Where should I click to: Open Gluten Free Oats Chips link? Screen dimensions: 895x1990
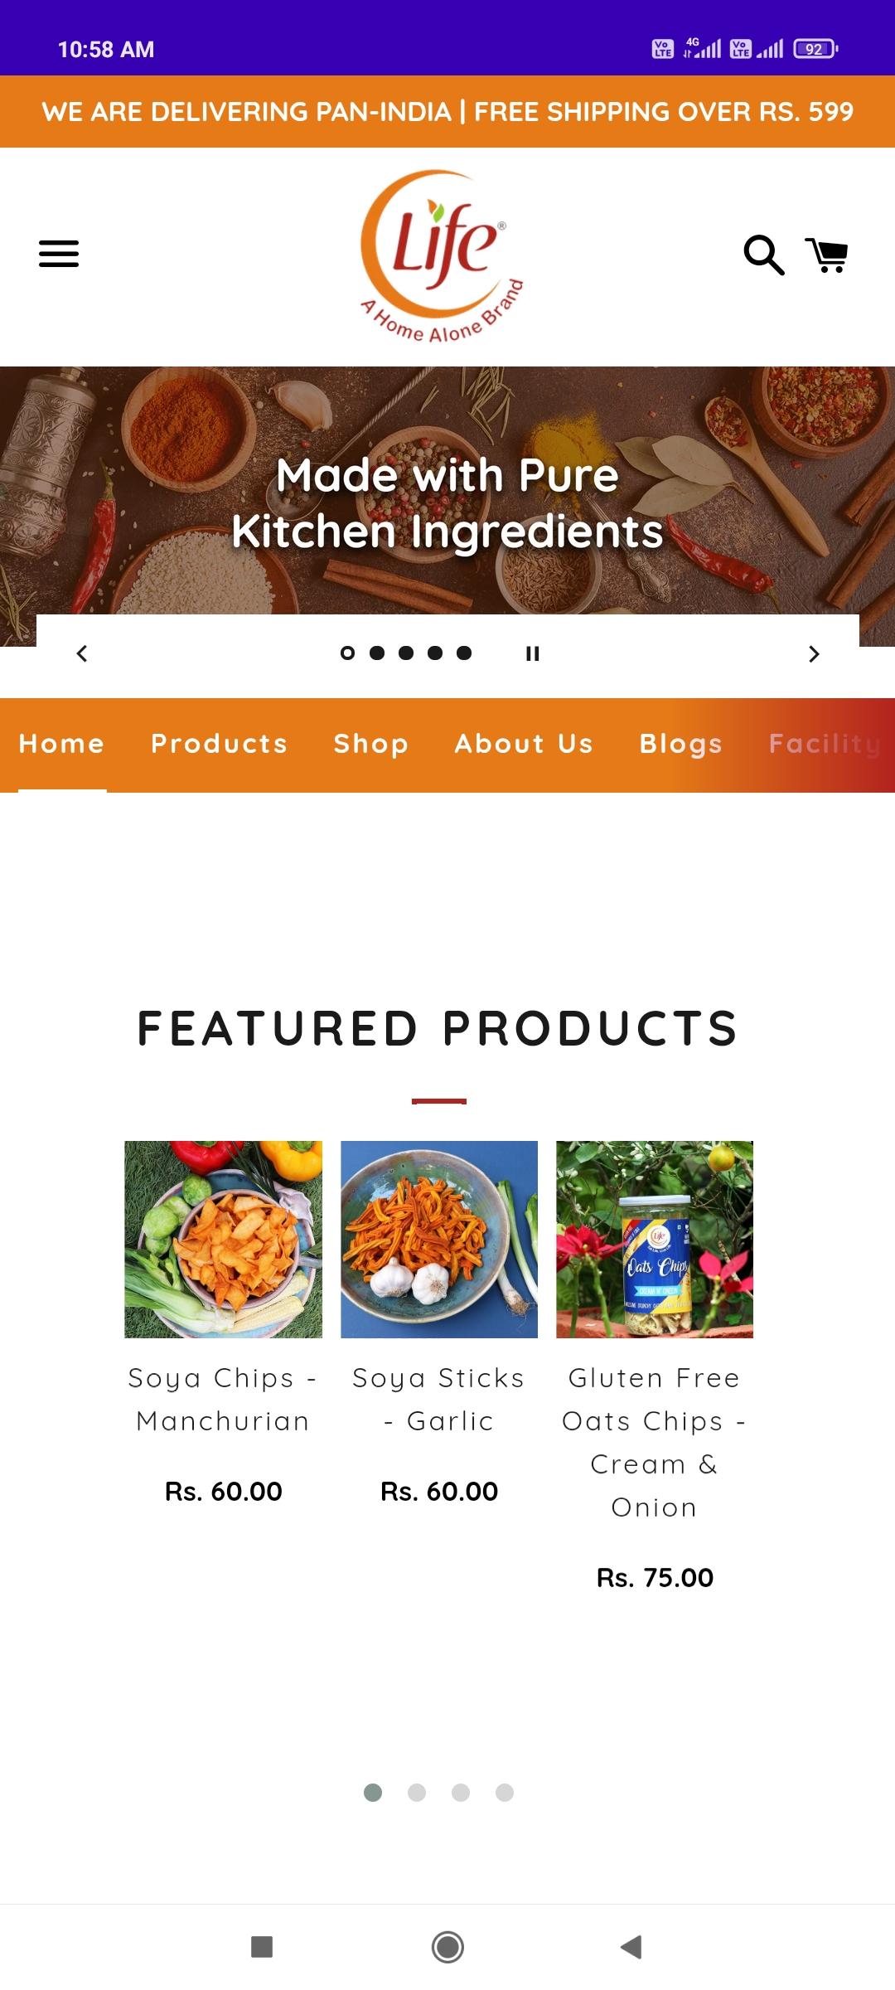(x=655, y=1443)
